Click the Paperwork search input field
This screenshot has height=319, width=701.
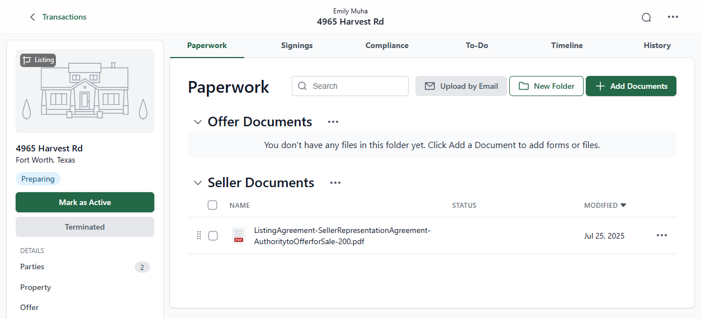click(358, 86)
